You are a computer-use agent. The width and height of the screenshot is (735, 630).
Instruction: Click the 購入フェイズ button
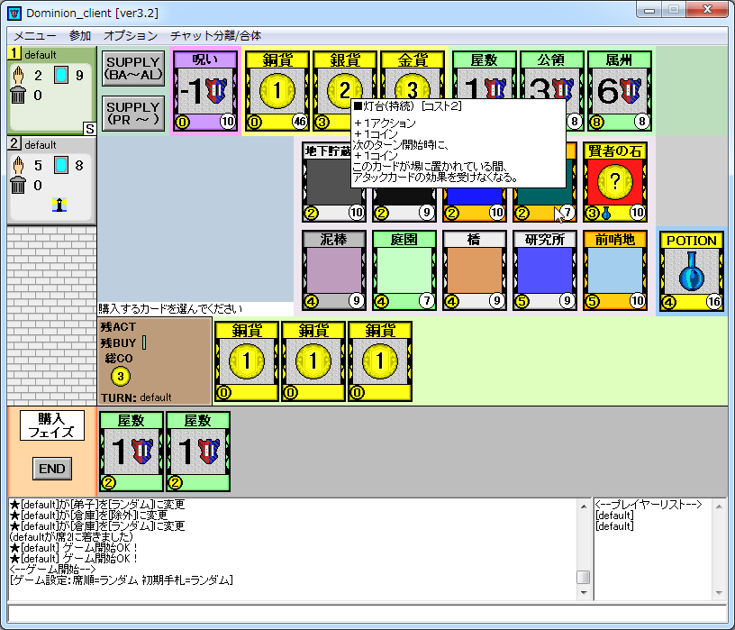52,425
